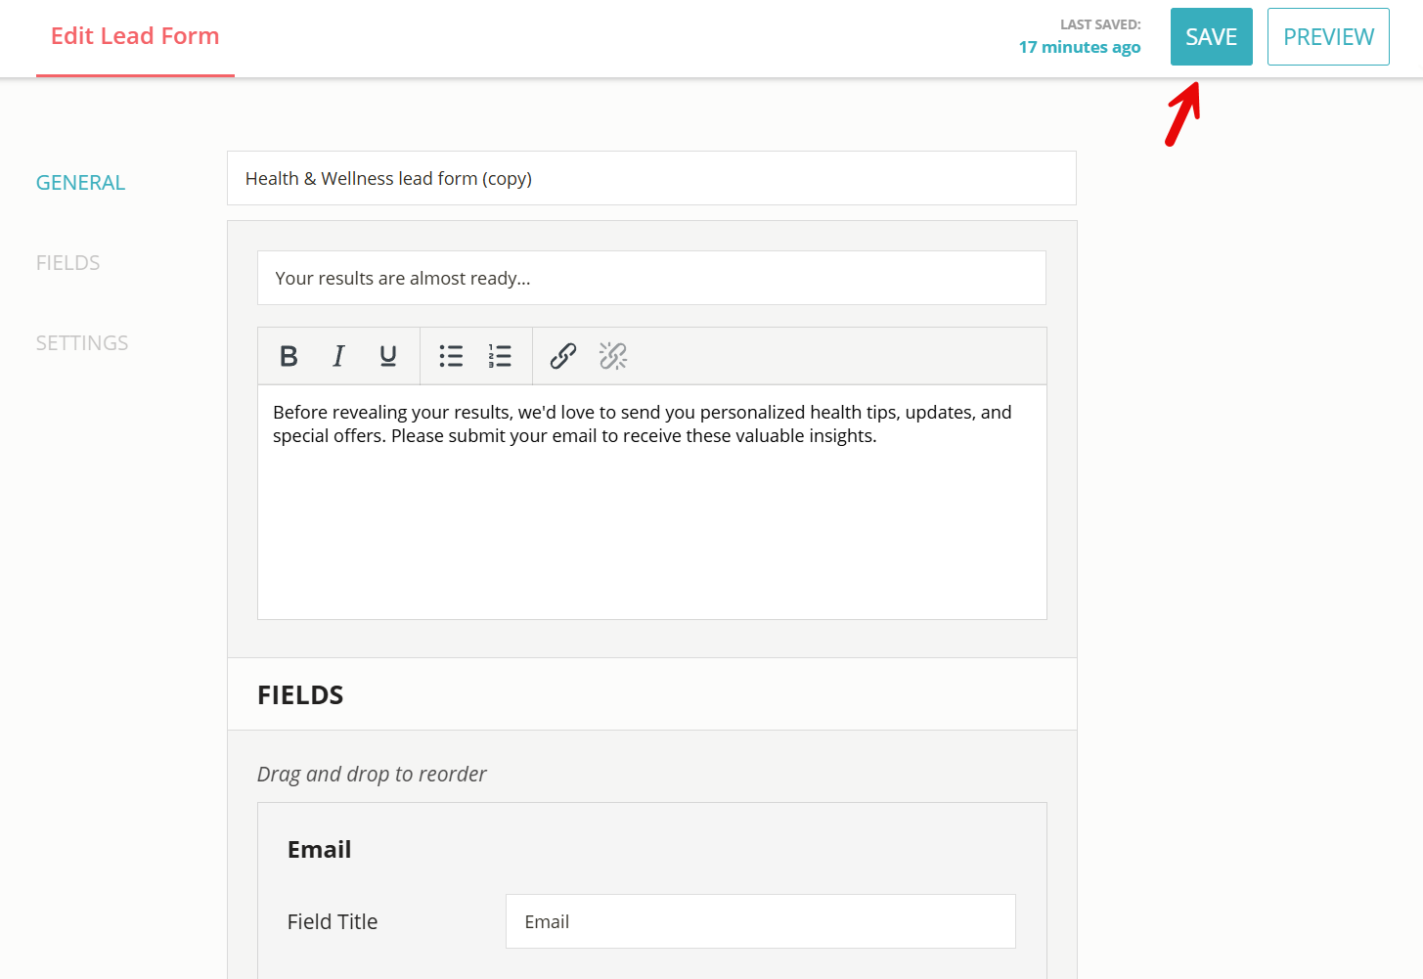Toggle bold formatting in the editor
1423x979 pixels.
tap(289, 356)
